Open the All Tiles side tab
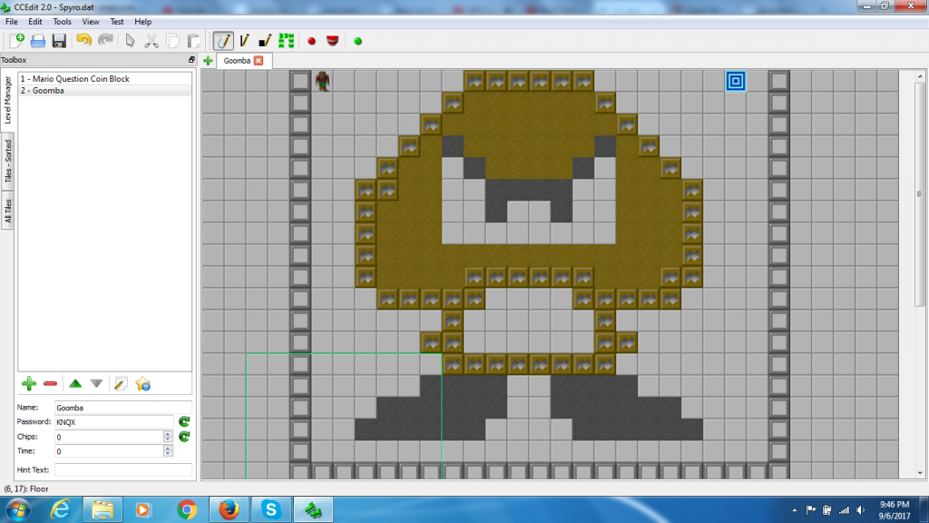Viewport: 929px width, 523px height. pyautogui.click(x=7, y=211)
